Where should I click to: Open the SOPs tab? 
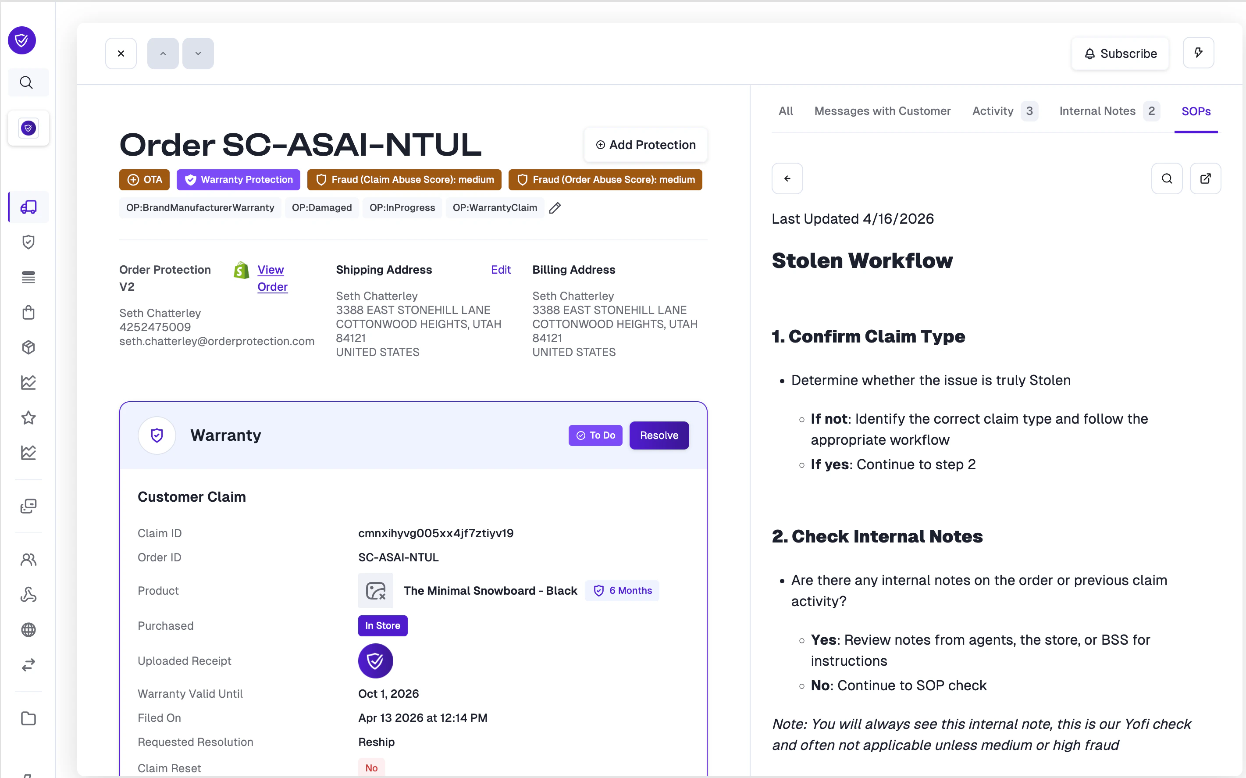[1196, 111]
